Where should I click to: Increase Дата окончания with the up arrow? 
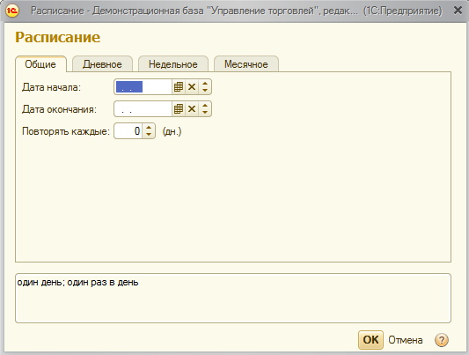click(205, 106)
